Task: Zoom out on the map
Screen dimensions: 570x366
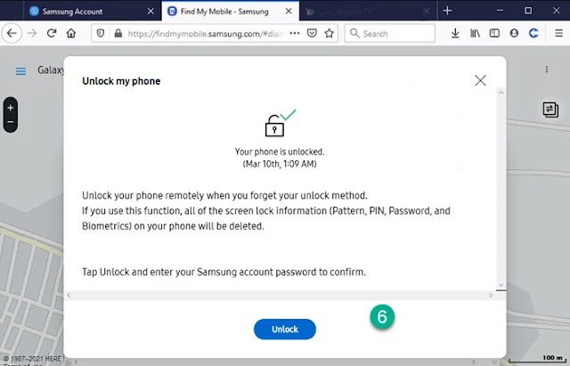Action: pyautogui.click(x=11, y=122)
